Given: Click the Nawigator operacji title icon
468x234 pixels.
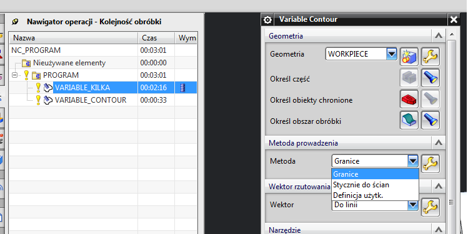Looking at the screenshot, I should tap(15, 22).
